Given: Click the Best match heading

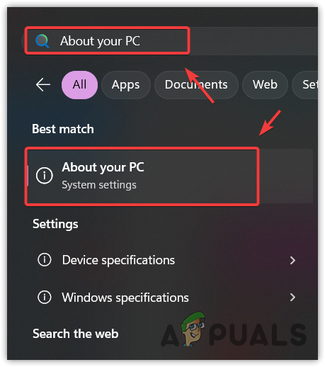Looking at the screenshot, I should tap(63, 129).
